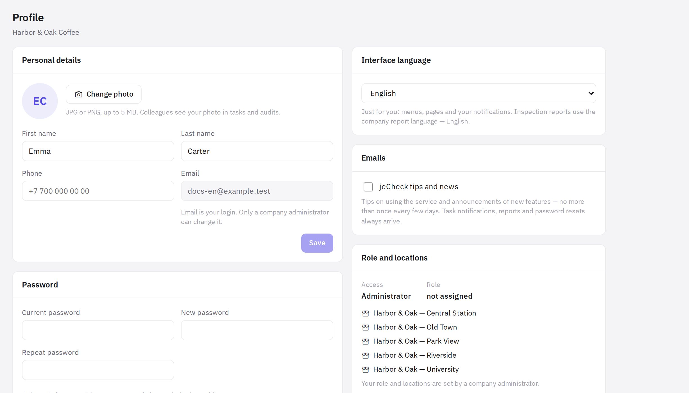This screenshot has width=689, height=393.
Task: Click the Save button in Personal details
Action: pos(317,243)
